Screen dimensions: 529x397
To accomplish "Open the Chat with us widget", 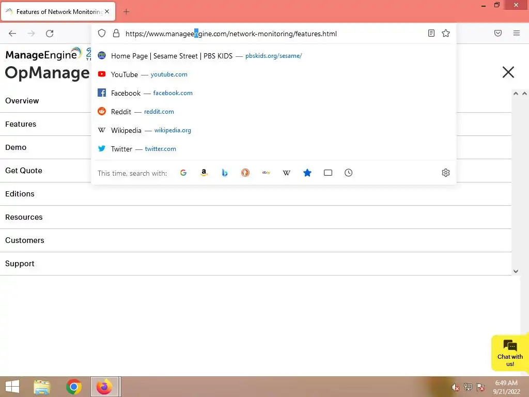I will point(510,353).
